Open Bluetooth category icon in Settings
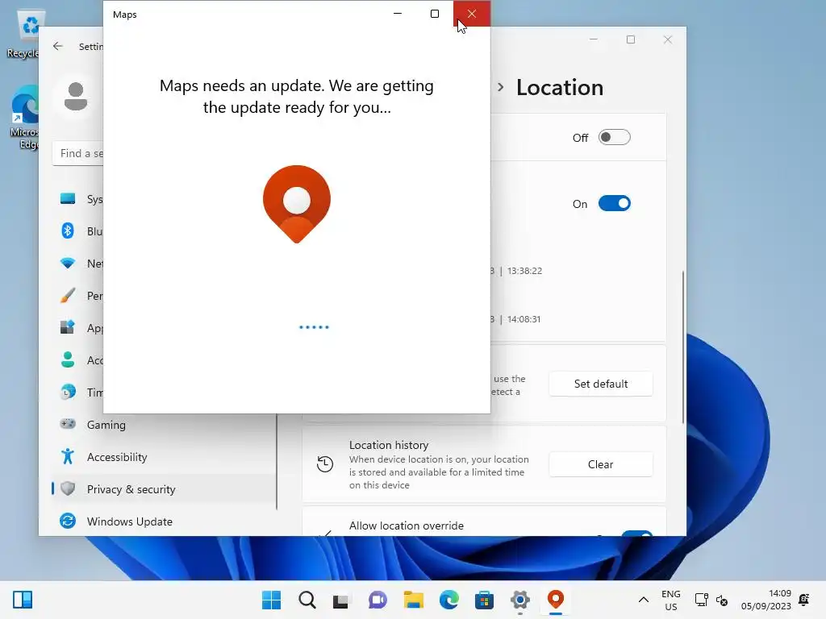The width and height of the screenshot is (826, 619). coord(68,231)
